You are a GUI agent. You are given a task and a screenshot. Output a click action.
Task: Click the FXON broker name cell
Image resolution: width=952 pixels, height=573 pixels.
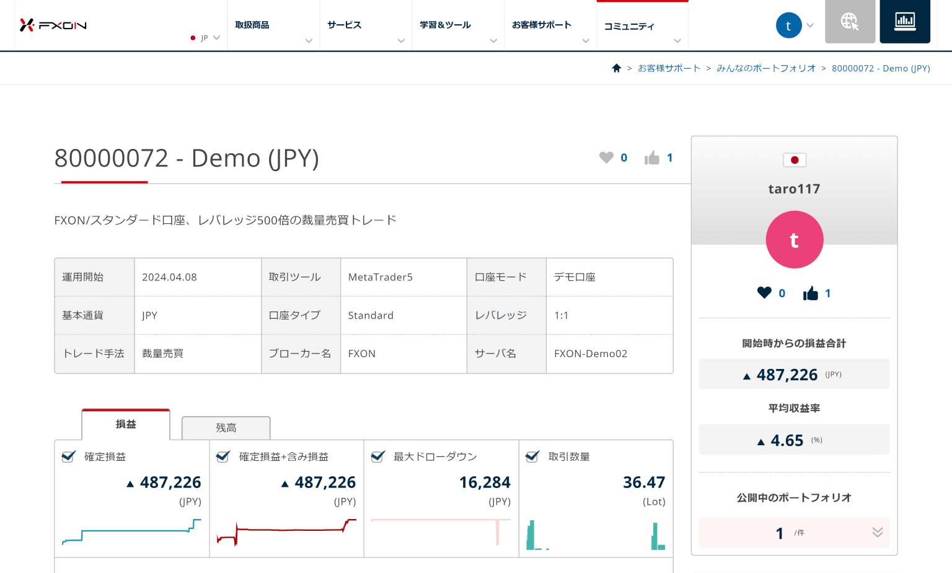[403, 353]
